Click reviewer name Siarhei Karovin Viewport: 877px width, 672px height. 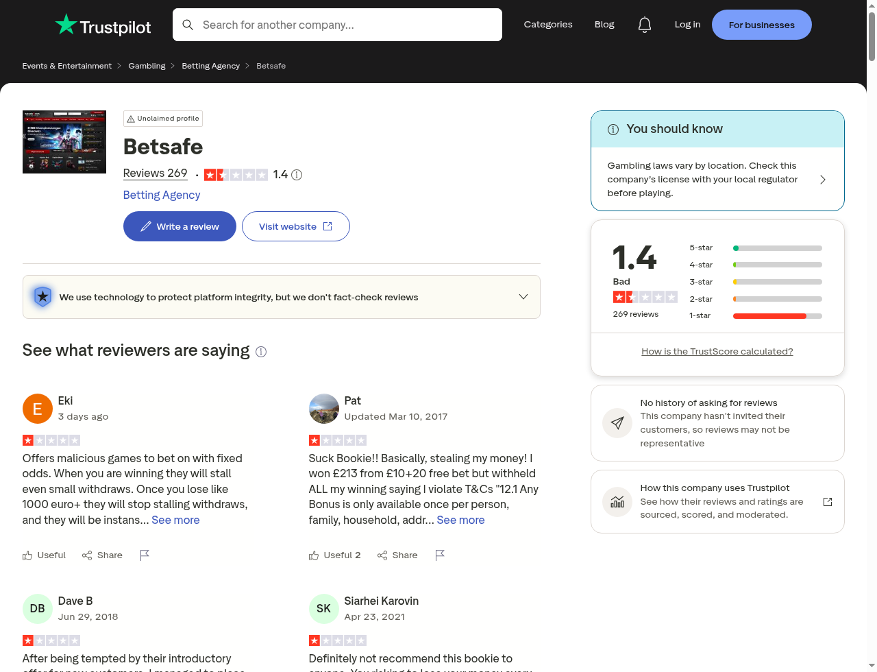382,601
